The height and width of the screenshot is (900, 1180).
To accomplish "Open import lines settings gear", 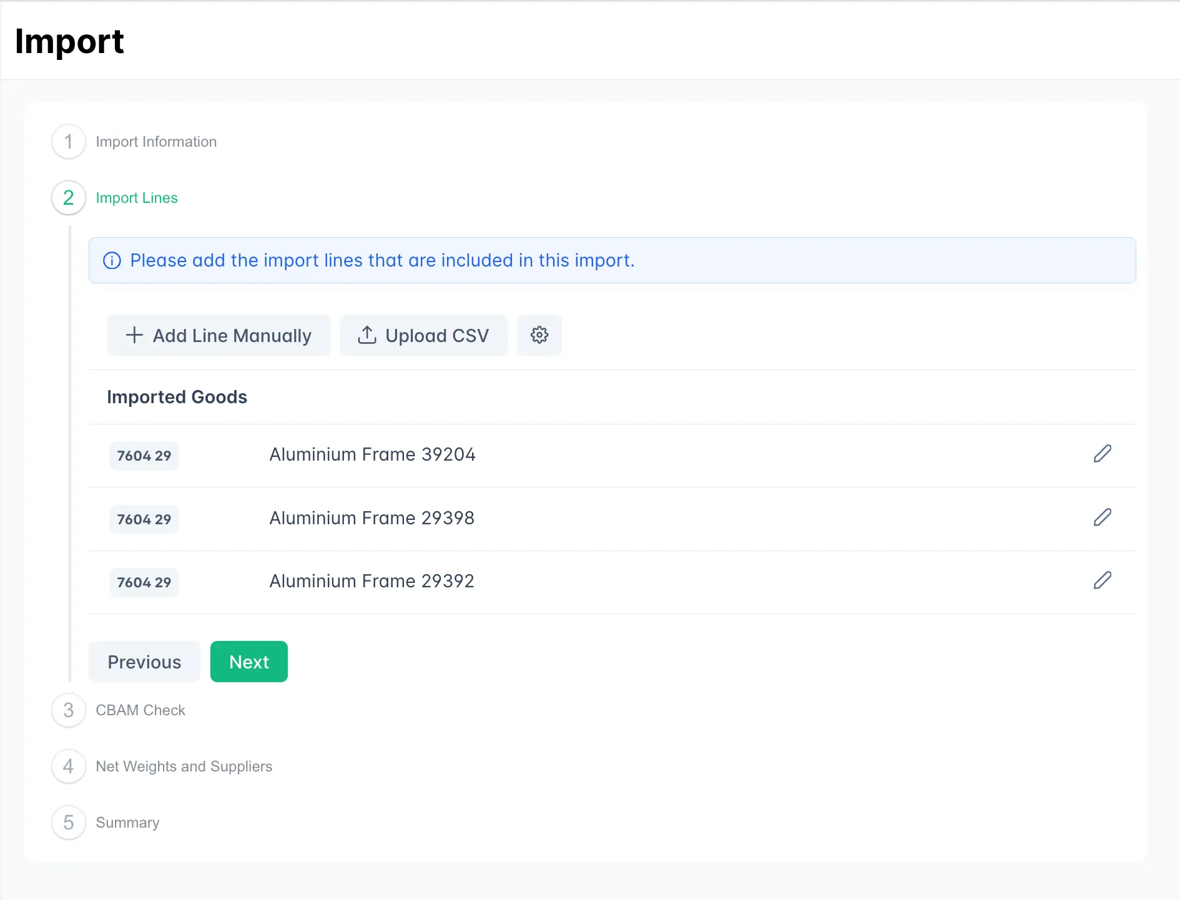I will point(539,335).
